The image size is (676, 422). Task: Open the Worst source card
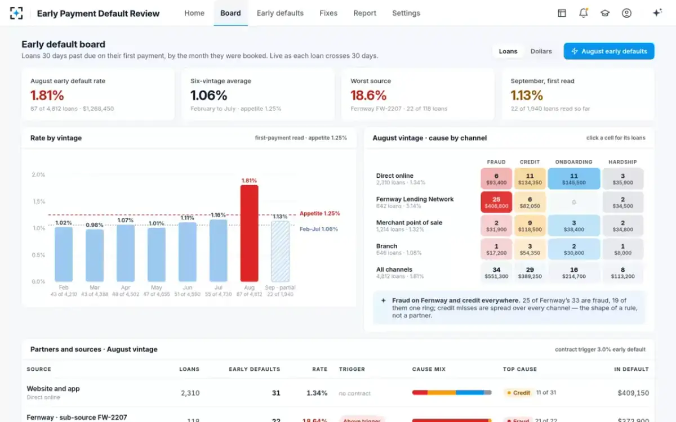click(x=418, y=95)
